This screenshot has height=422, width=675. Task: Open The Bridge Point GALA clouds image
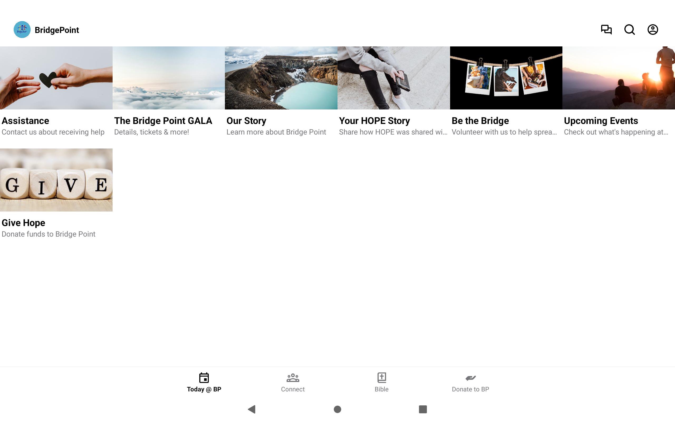click(x=168, y=78)
